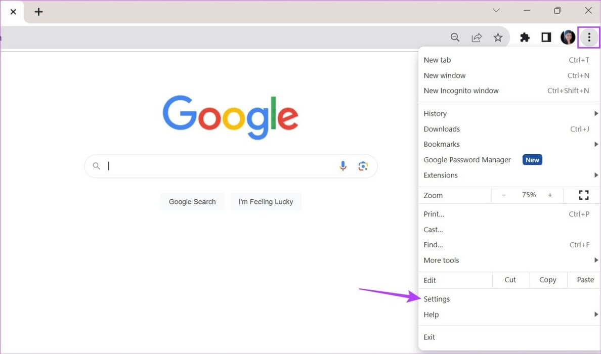Click Cut in the Edit row
Viewport: 601px width, 354px height.
(x=510, y=280)
